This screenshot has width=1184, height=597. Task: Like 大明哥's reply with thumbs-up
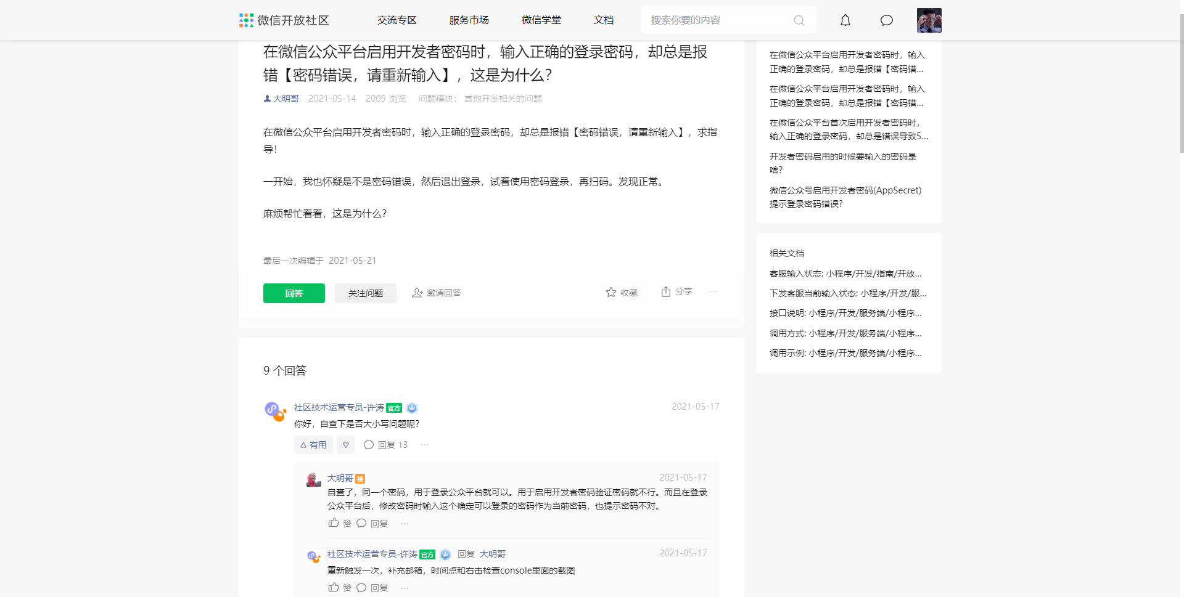(x=334, y=523)
